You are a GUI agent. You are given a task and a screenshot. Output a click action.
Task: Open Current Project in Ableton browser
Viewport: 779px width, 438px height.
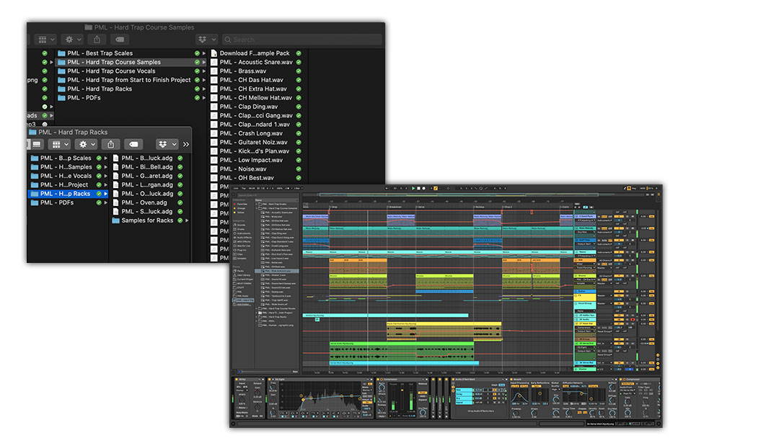pos(245,280)
